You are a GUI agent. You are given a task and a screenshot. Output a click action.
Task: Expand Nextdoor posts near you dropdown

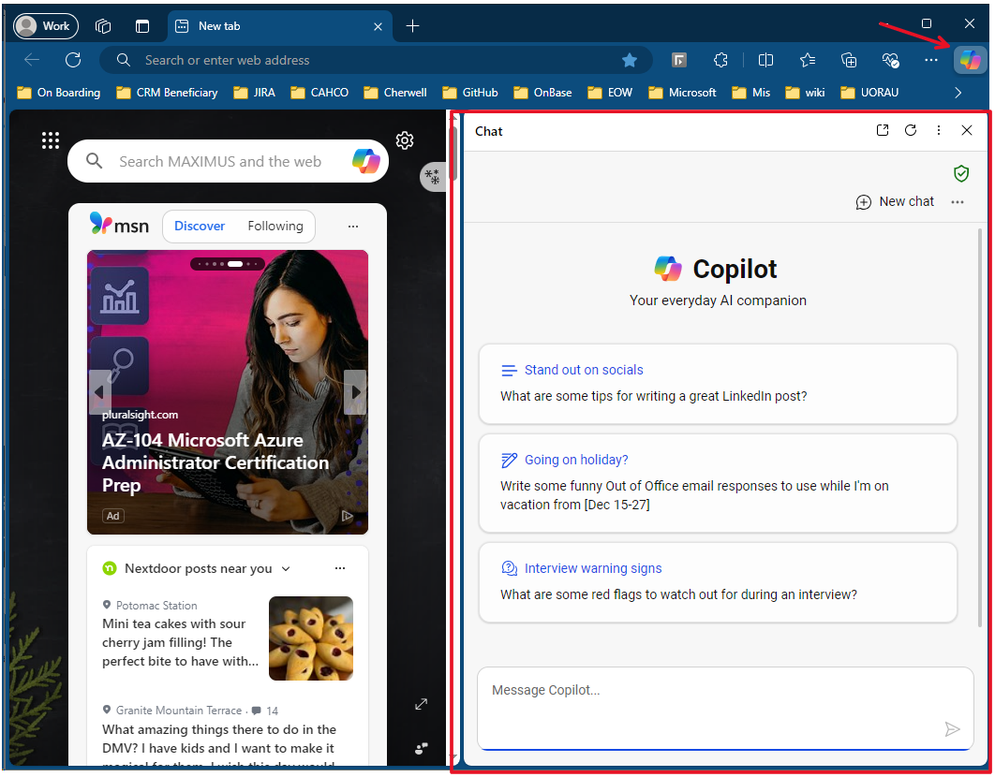pyautogui.click(x=286, y=569)
